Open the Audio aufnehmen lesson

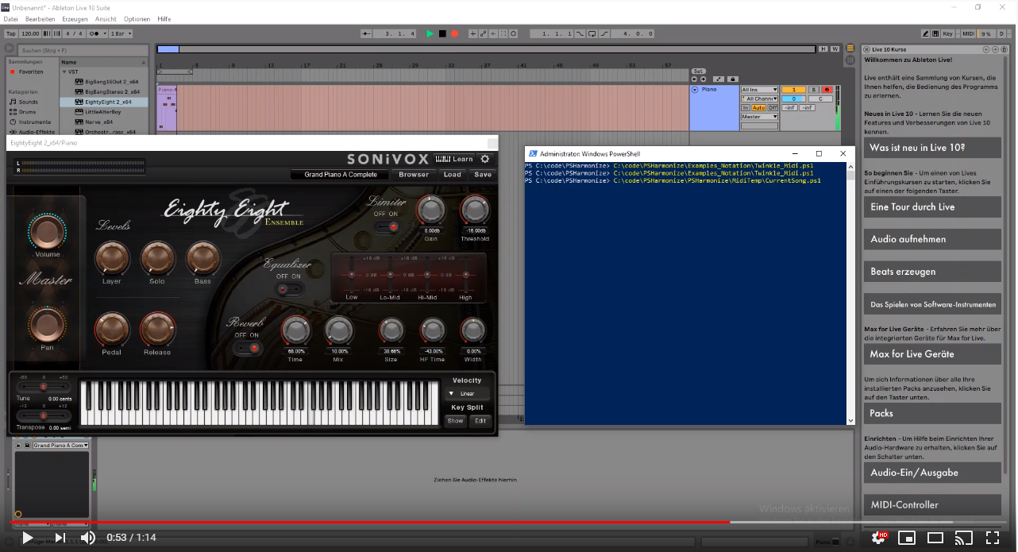(x=932, y=239)
